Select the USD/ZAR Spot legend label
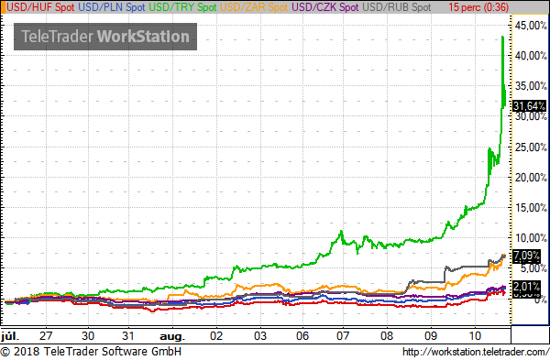Screen dimensions: 550x360 click(x=254, y=7)
